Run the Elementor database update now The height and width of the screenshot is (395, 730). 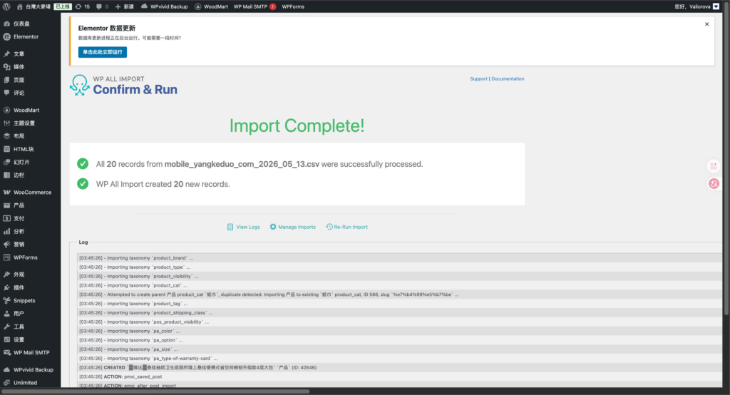pyautogui.click(x=103, y=52)
